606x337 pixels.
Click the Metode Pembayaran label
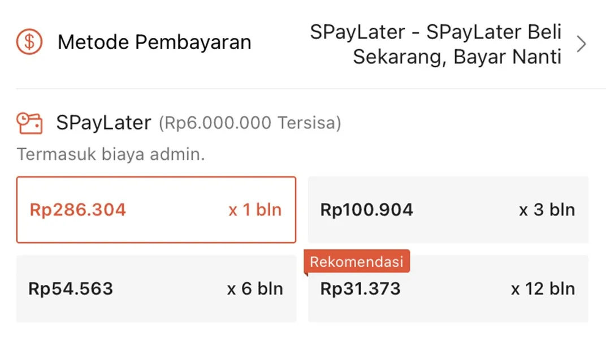pyautogui.click(x=154, y=42)
